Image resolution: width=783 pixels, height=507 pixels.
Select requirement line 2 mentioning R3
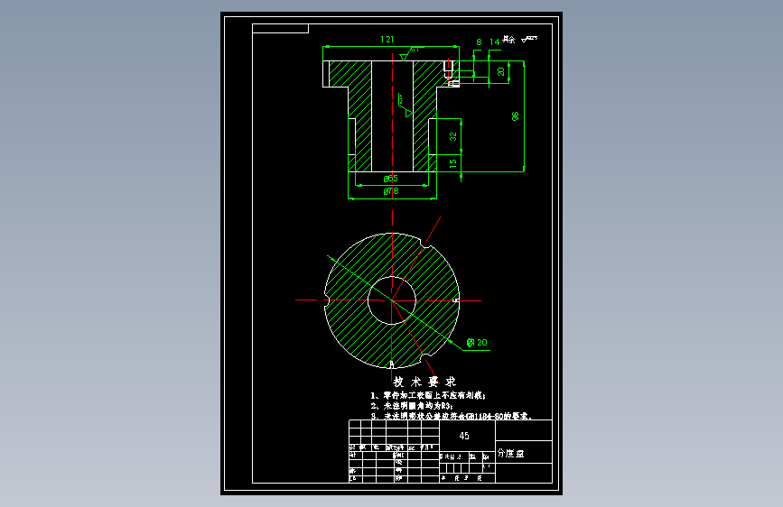coord(412,406)
